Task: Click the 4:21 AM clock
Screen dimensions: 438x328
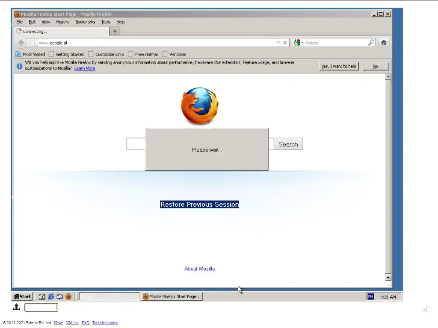Action: [x=388, y=297]
